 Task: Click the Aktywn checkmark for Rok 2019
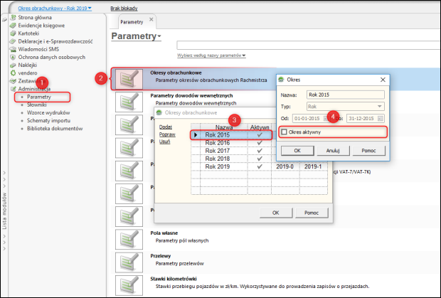tap(260, 166)
